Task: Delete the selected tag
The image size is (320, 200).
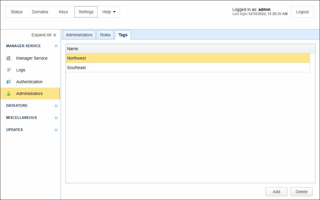Action: (301, 192)
